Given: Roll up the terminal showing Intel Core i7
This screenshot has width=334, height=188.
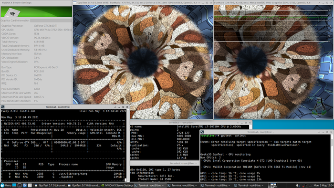Looking at the screenshot, I should coord(238,123).
